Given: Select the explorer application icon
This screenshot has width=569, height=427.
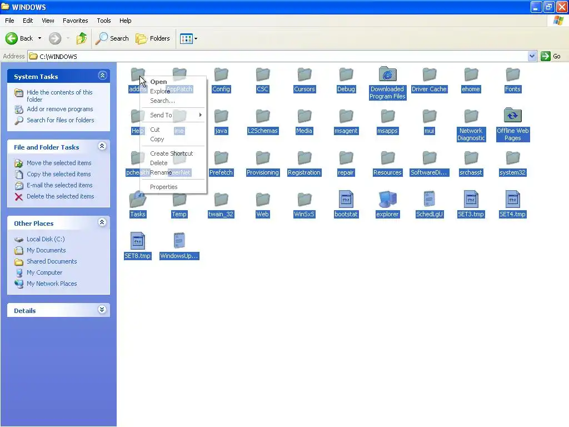Looking at the screenshot, I should (x=387, y=200).
